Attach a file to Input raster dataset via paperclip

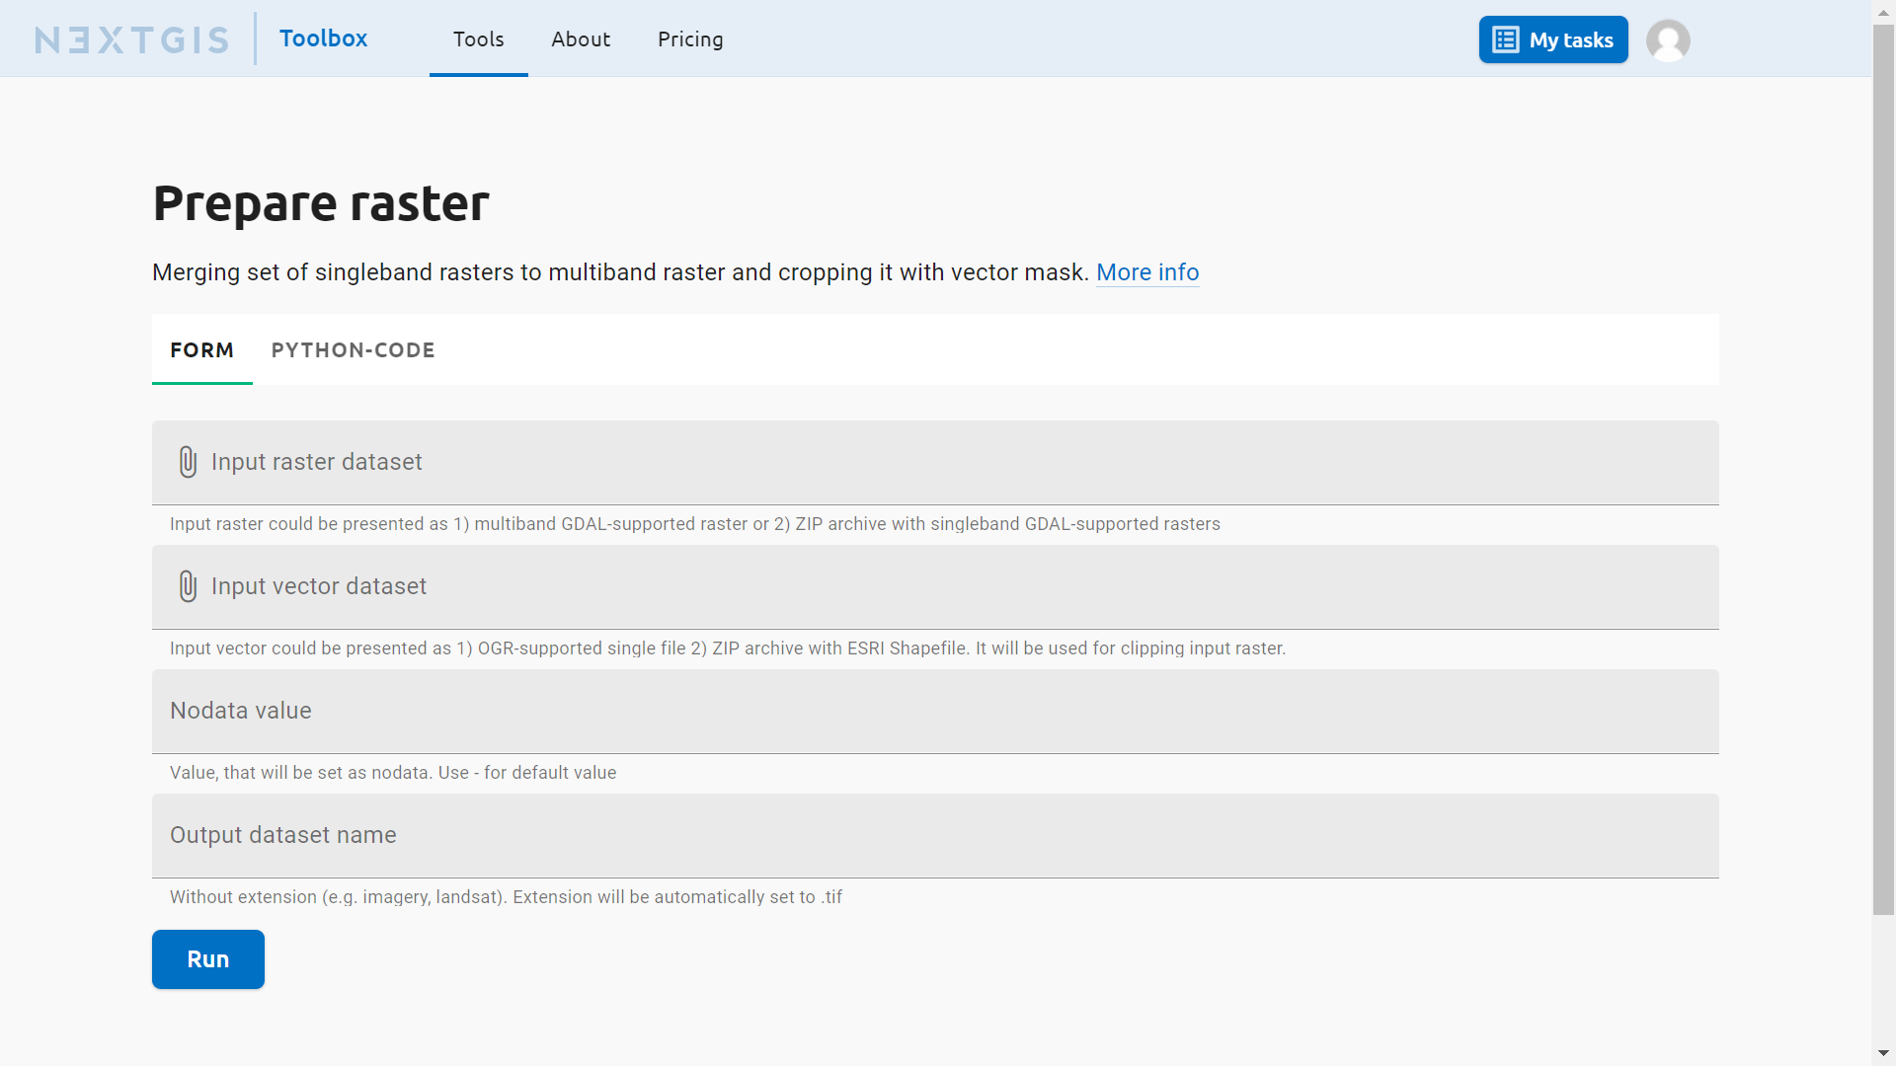(188, 461)
